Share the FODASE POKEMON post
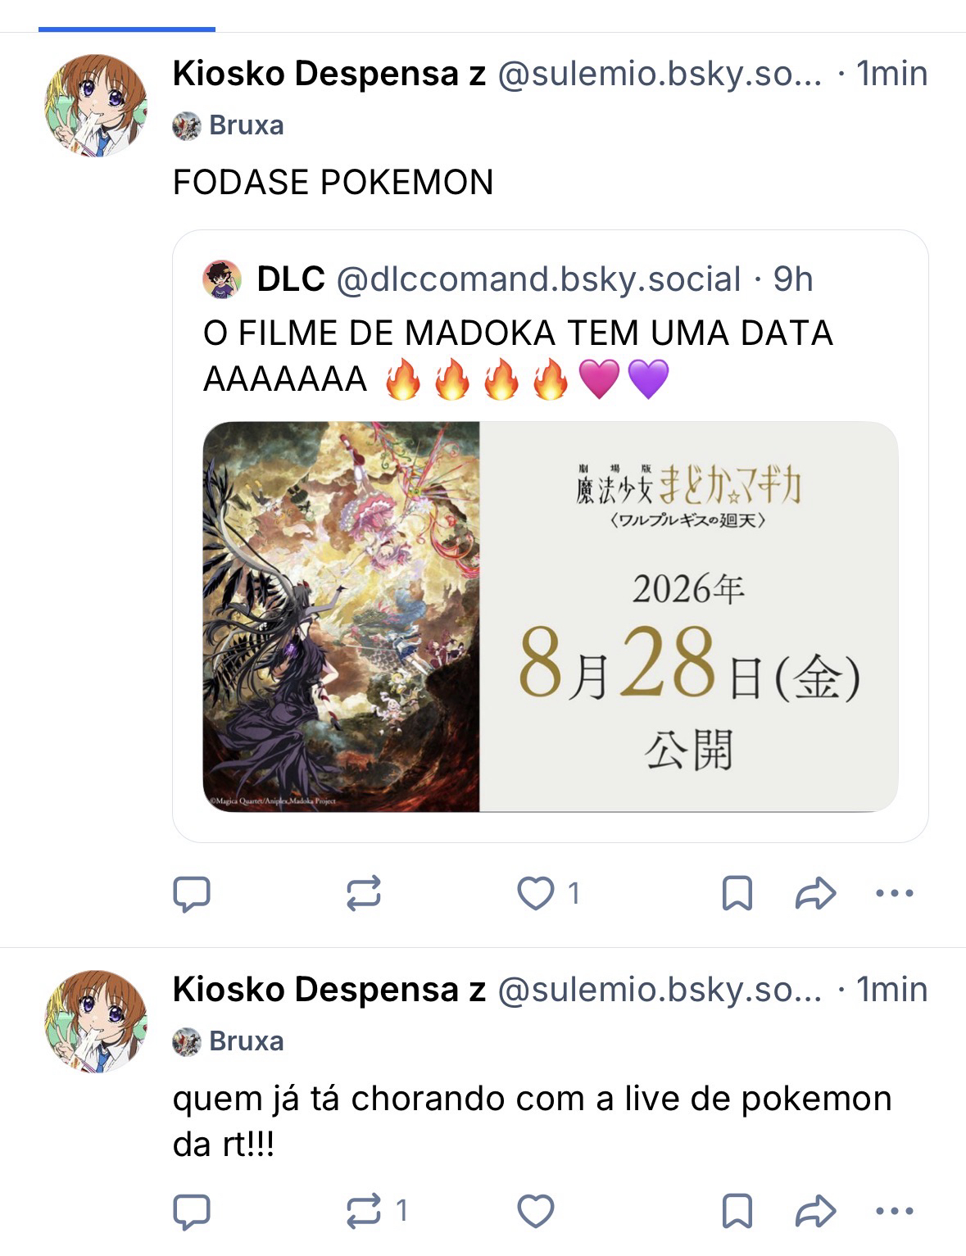The height and width of the screenshot is (1256, 966). tap(815, 893)
